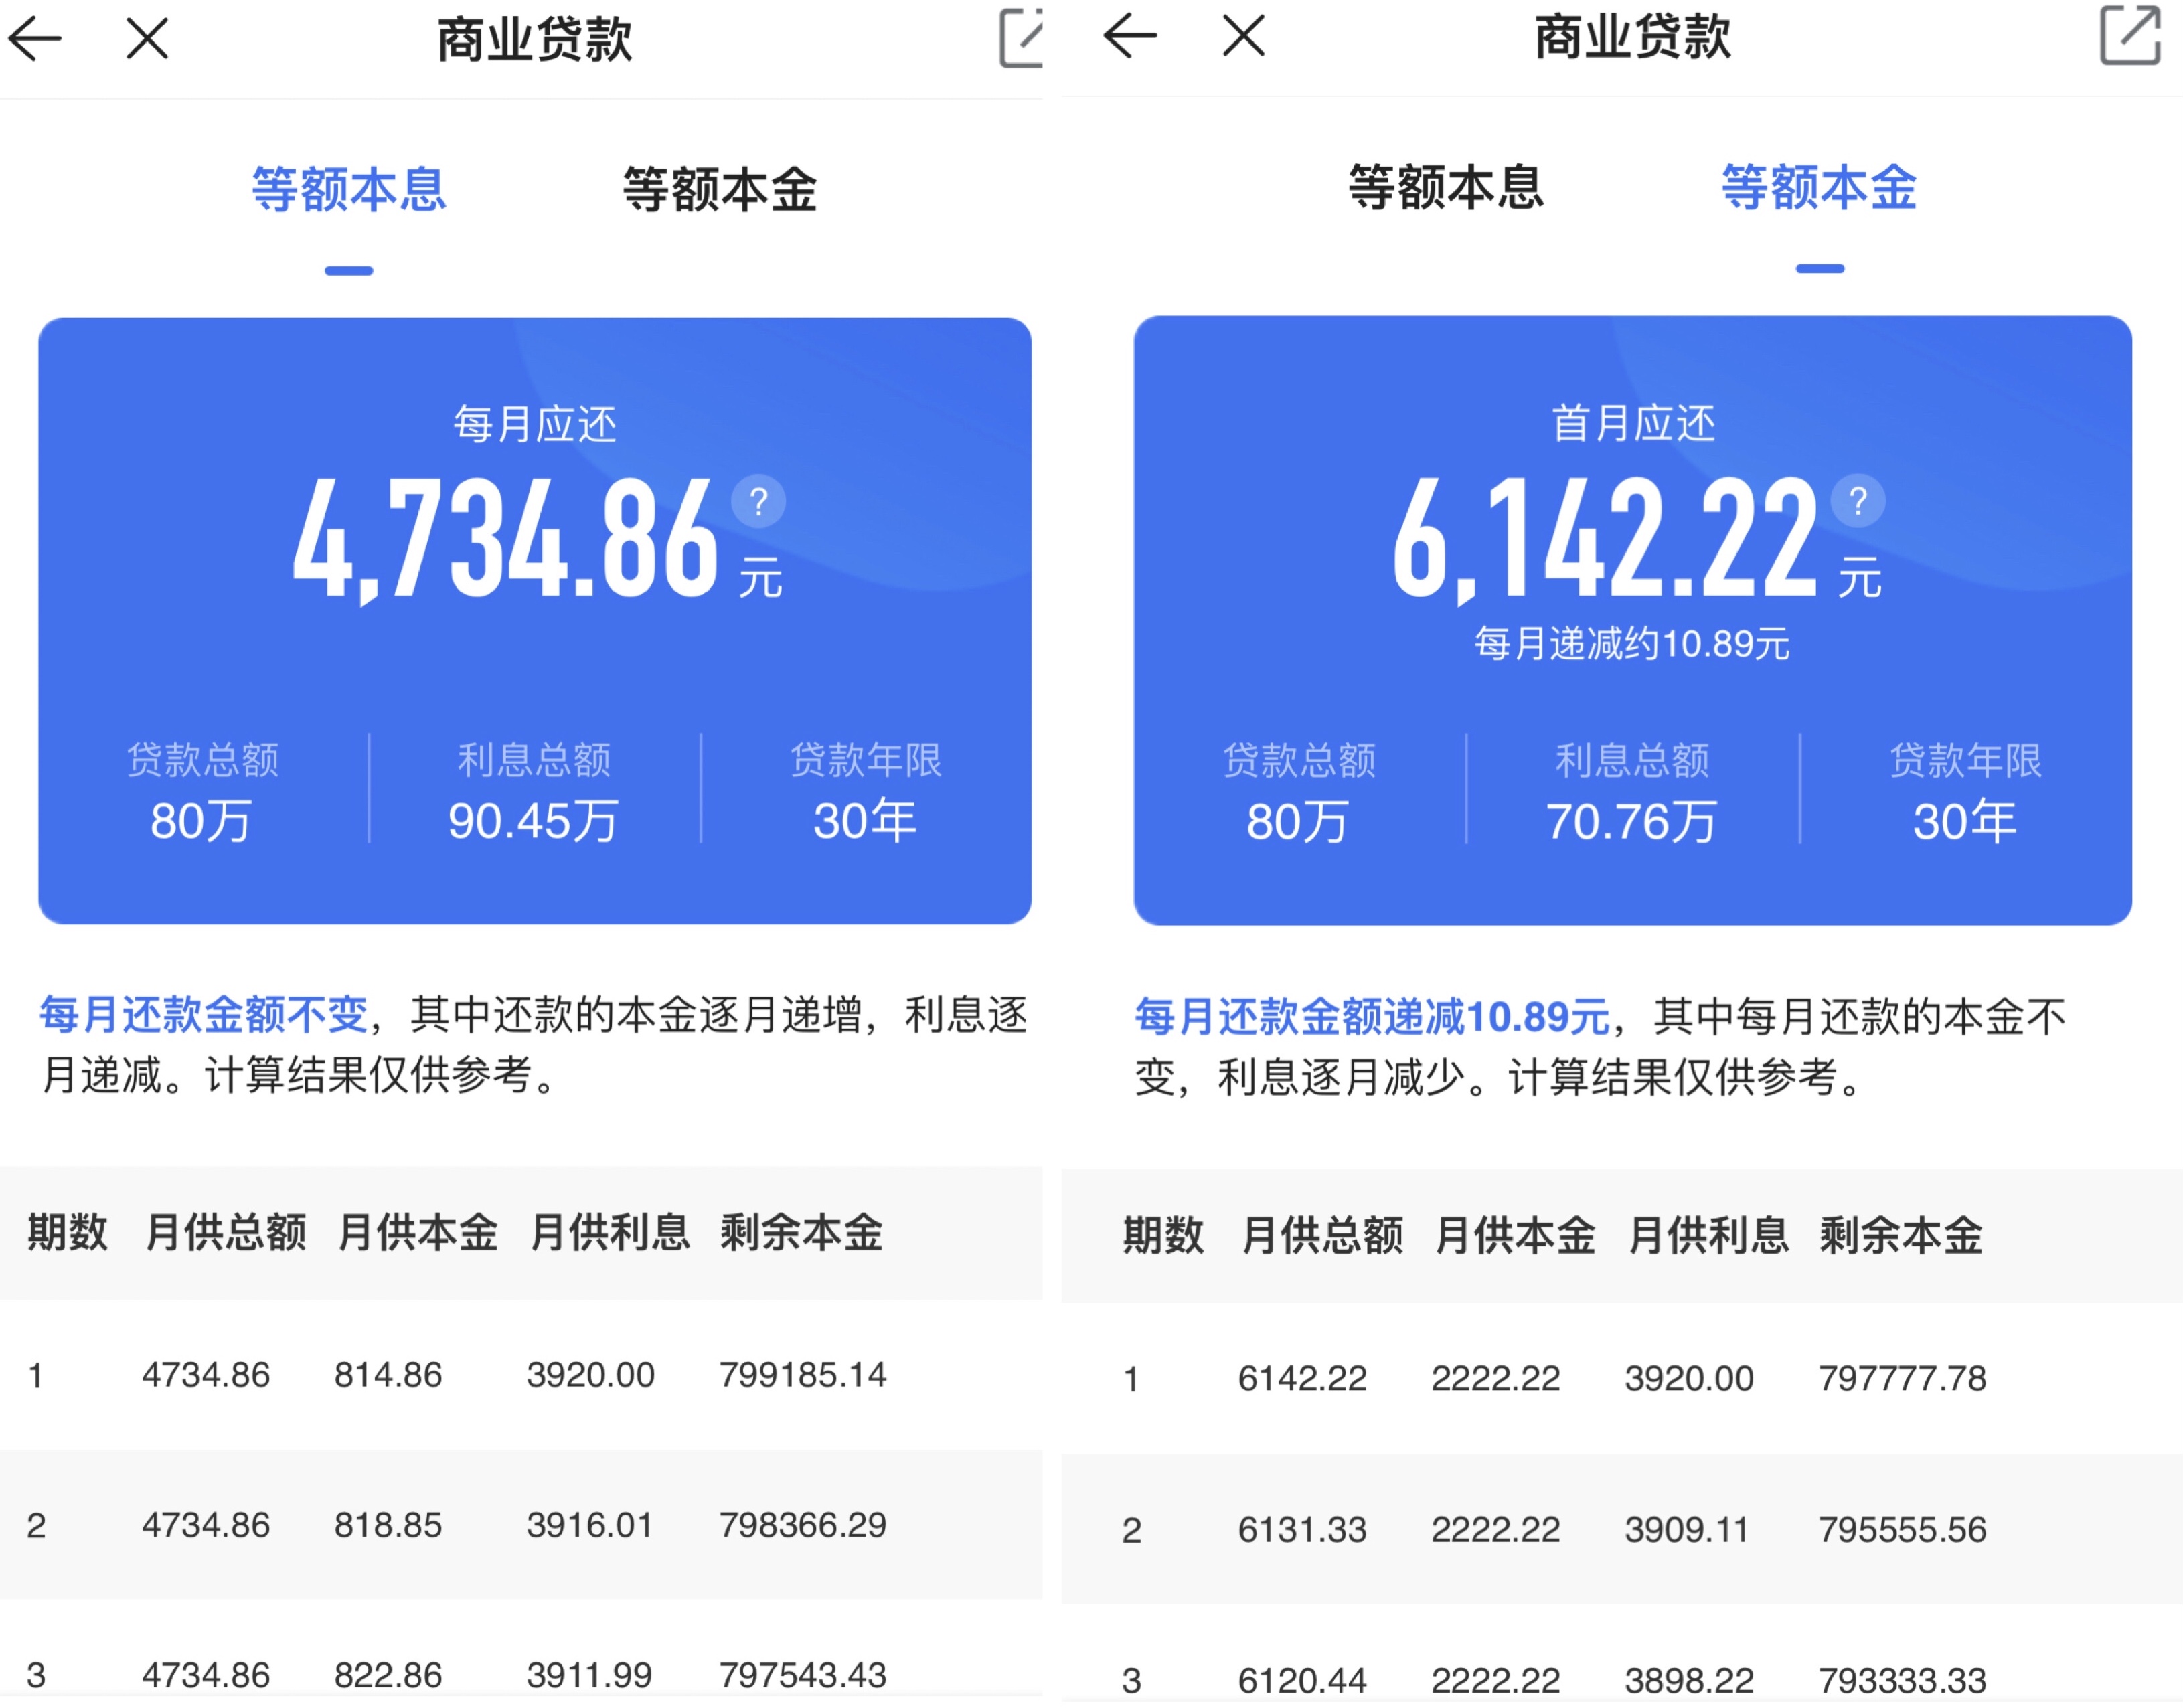Screen dimensions: 2183x1708
Task: Tap the question mark beside 6,142.22
Action: coord(1858,501)
